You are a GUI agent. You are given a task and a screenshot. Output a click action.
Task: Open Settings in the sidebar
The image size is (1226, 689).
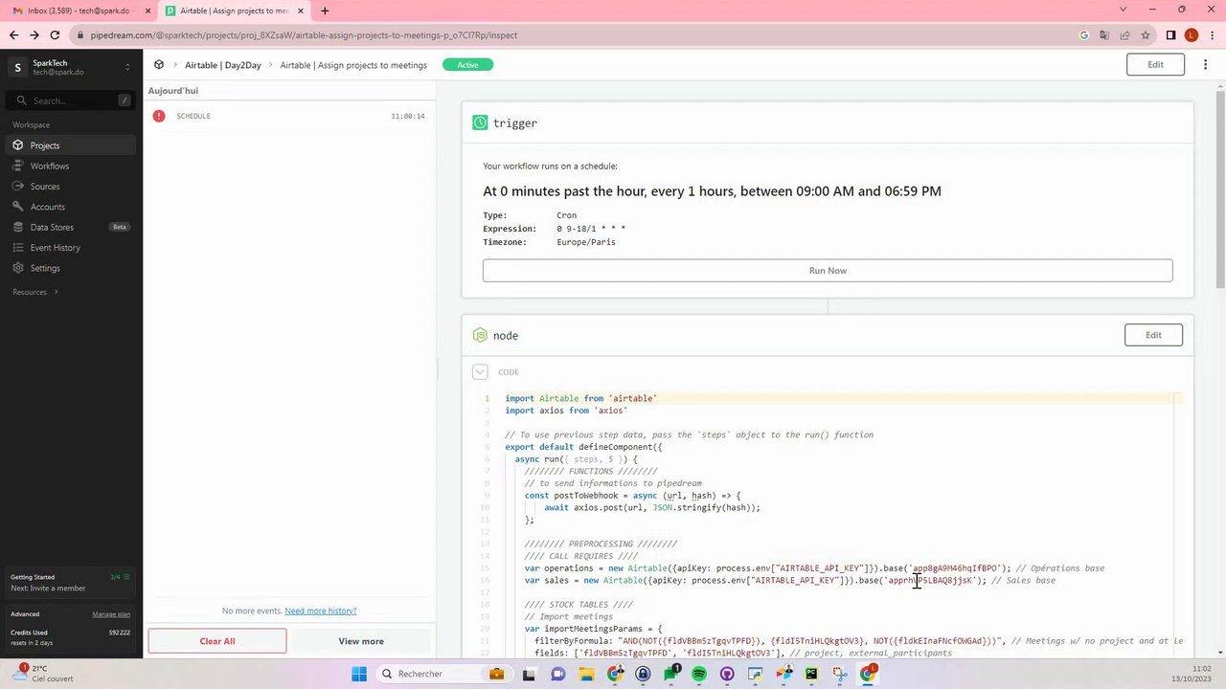pos(45,268)
